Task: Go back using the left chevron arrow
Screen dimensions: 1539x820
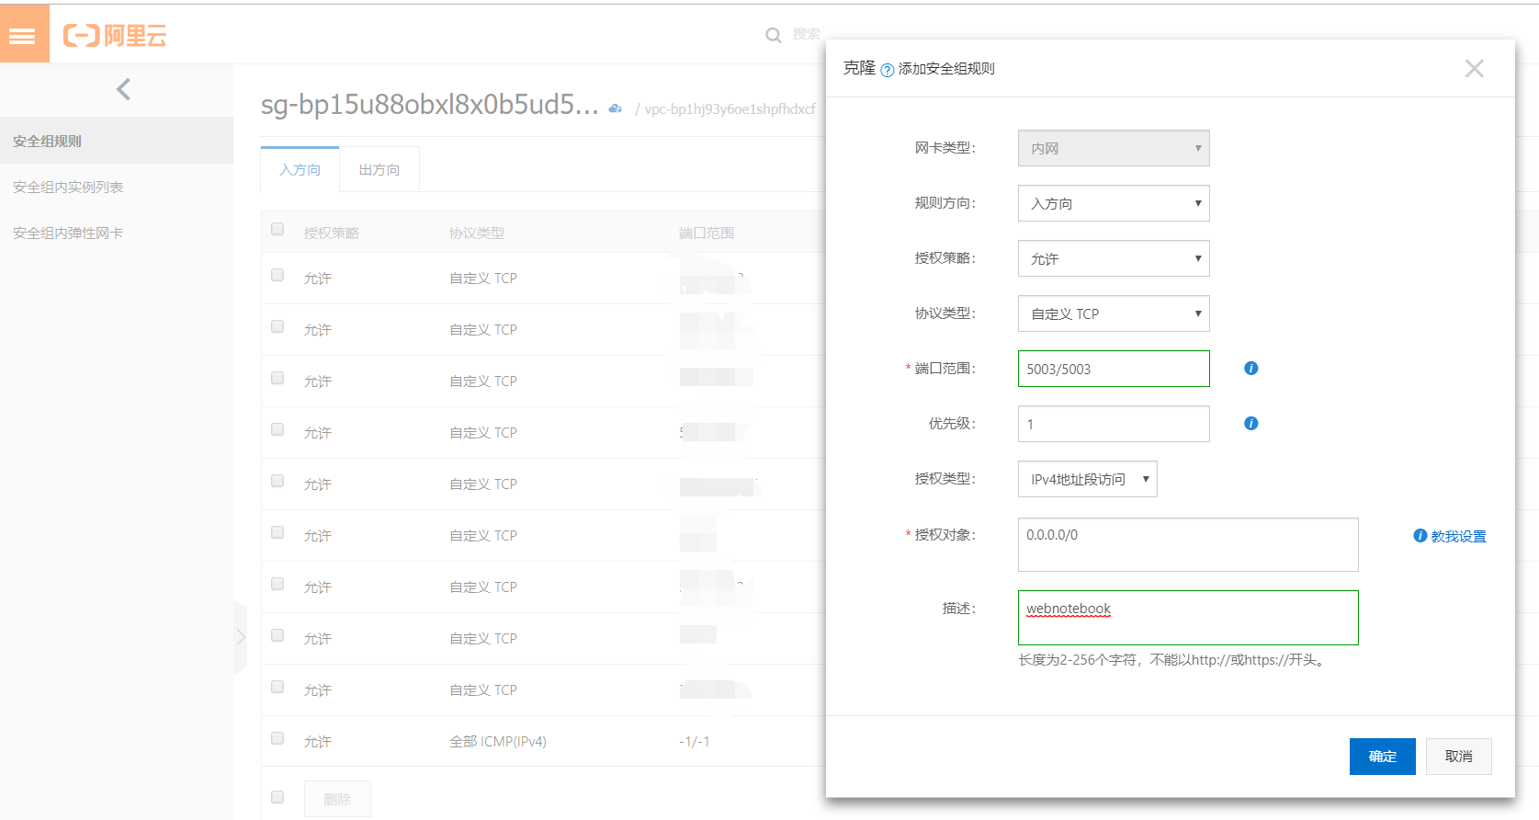Action: click(124, 89)
